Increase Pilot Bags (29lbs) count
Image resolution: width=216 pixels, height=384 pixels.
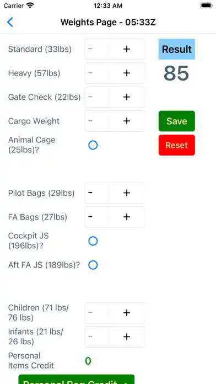pos(127,193)
